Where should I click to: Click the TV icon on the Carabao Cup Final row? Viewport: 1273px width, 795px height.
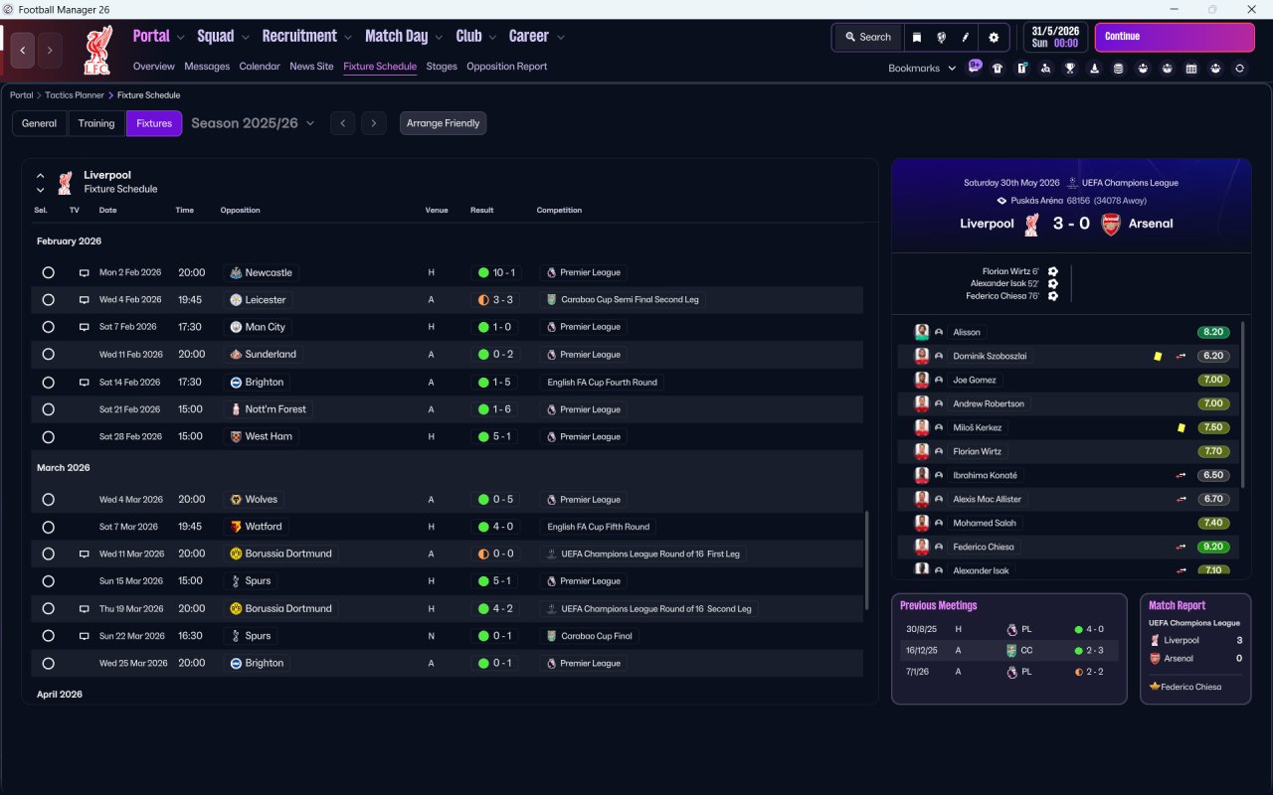(x=85, y=636)
